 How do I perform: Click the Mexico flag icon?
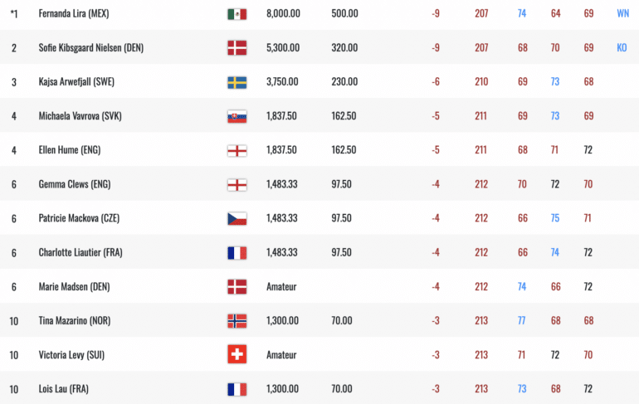pos(237,14)
